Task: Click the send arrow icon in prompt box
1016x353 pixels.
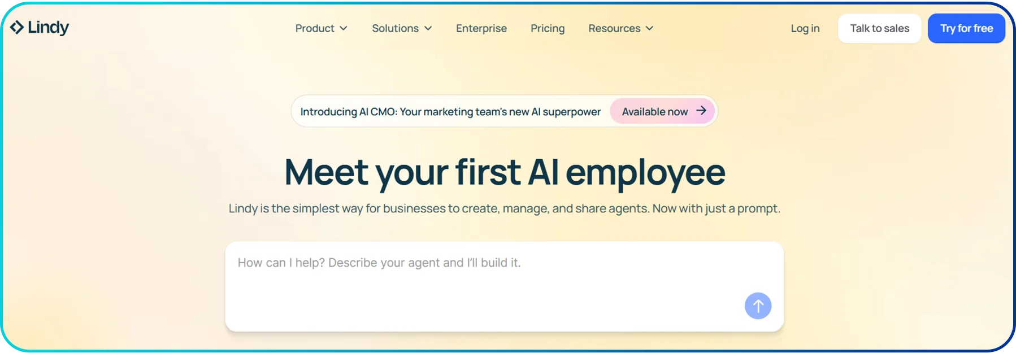Action: pos(758,306)
